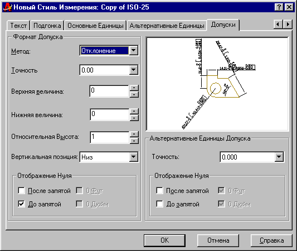The image size is (297, 251).
Task: Increase Нижняя величина with up spinner arrow
Action: coord(134,111)
